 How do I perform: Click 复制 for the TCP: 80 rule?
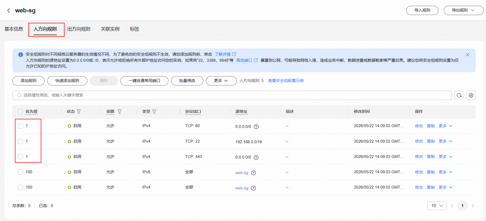click(431, 126)
